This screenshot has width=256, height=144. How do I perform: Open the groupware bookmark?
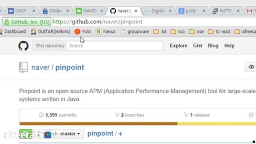tap(135, 32)
